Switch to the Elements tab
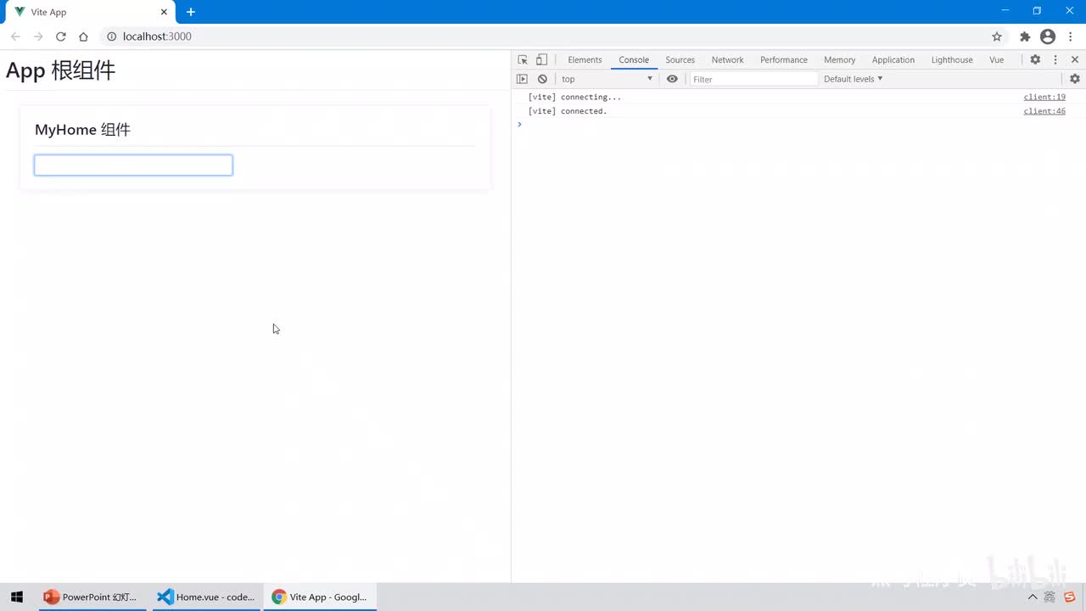 (585, 59)
